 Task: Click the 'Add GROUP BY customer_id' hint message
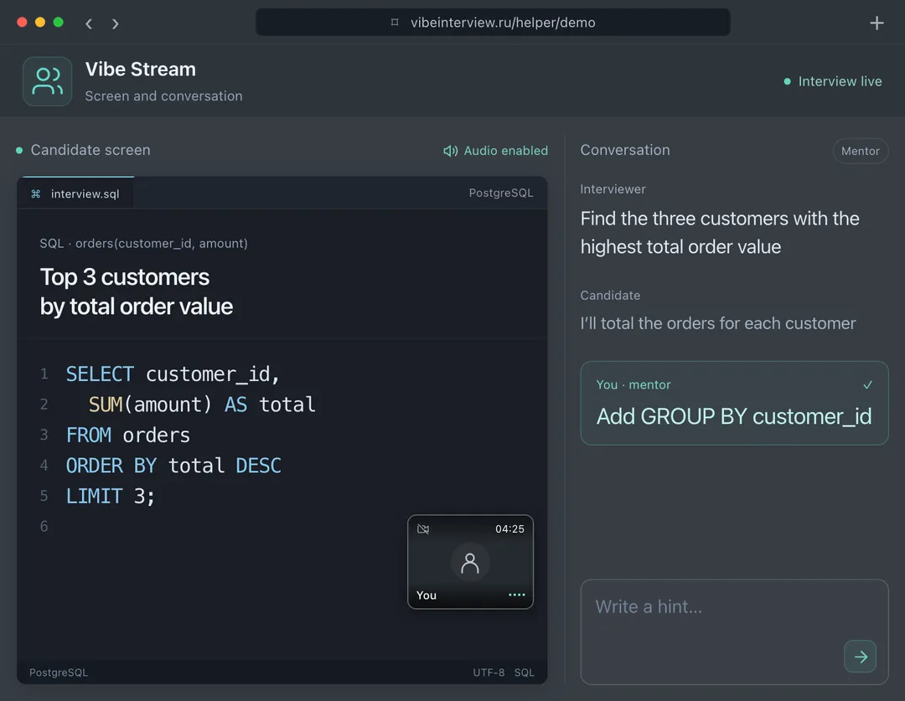tap(734, 416)
